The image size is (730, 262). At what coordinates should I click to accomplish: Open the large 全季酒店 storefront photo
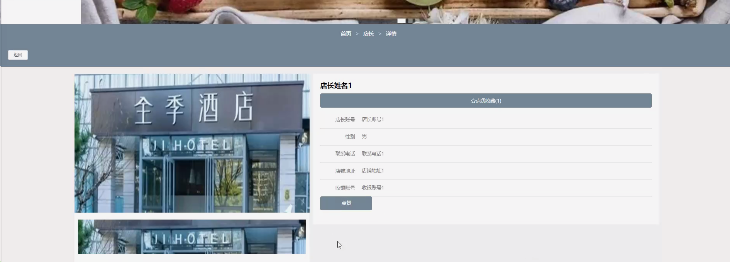click(192, 143)
